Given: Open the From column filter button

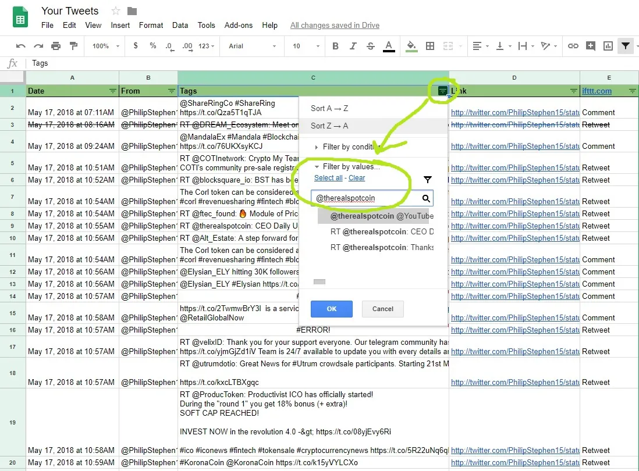Looking at the screenshot, I should coord(172,91).
